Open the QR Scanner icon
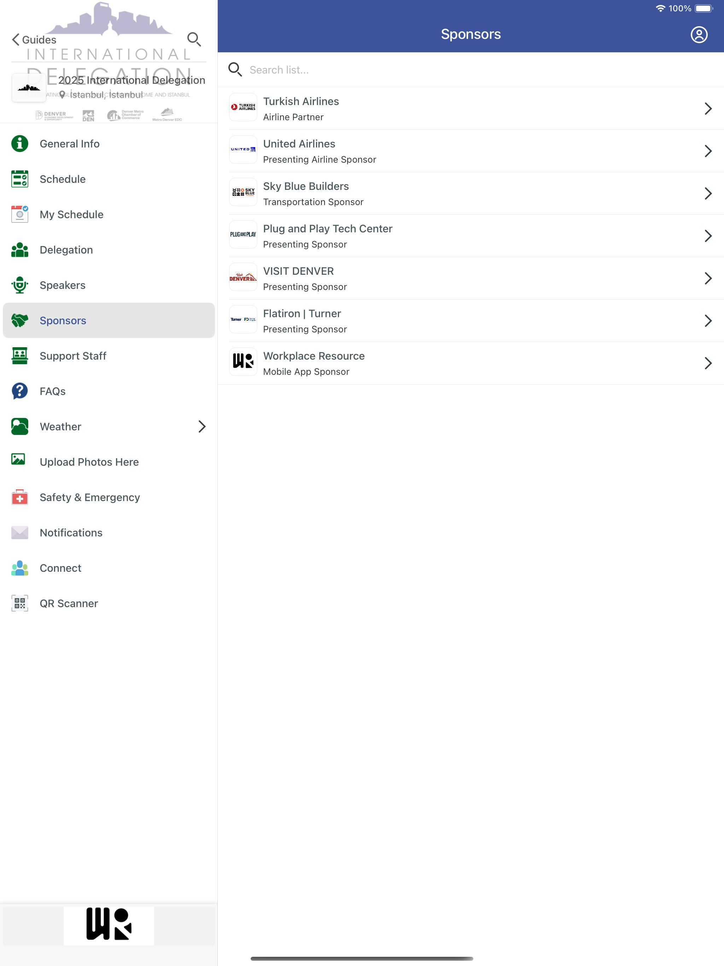 tap(20, 604)
